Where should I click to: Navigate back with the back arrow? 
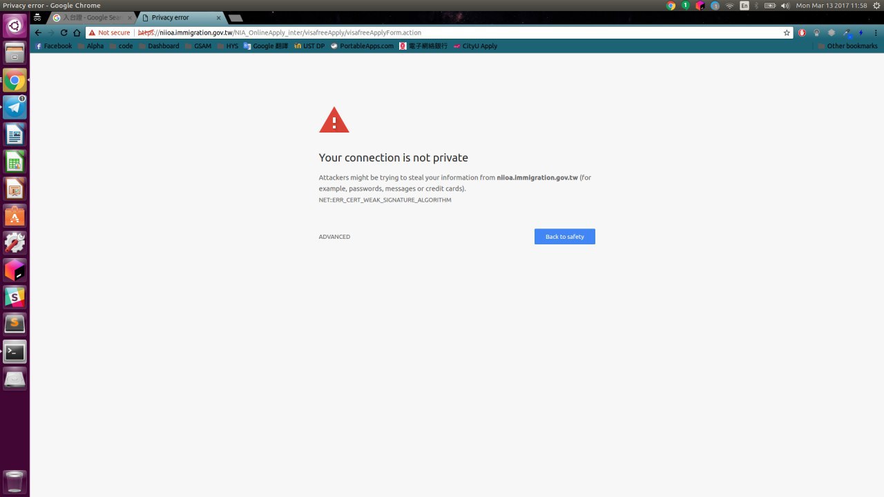point(39,32)
